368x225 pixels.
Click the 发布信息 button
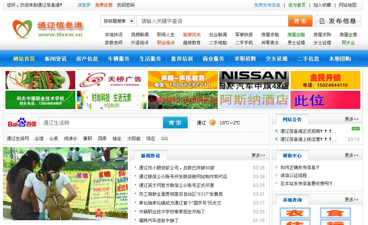pyautogui.click(x=338, y=21)
